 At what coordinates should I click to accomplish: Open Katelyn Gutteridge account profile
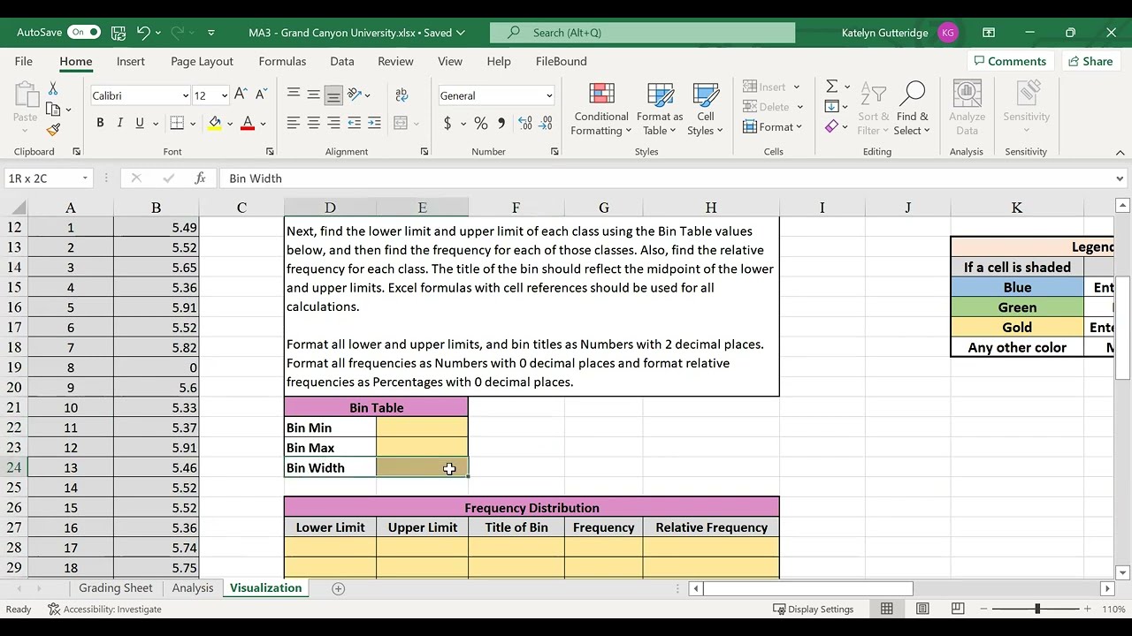pos(900,33)
